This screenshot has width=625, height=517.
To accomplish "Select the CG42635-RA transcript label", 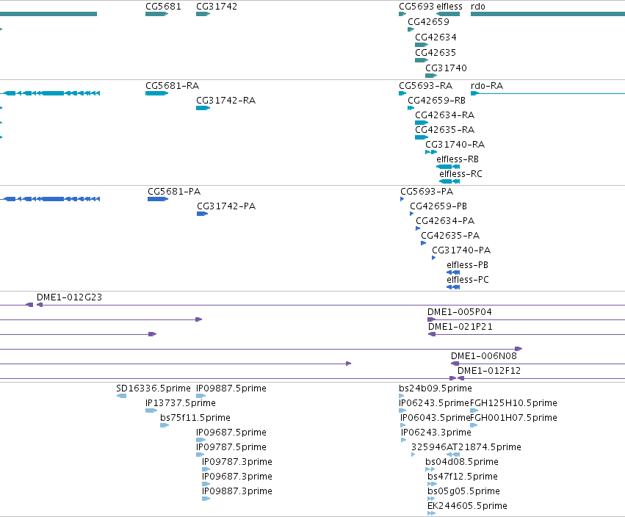I will (x=444, y=130).
